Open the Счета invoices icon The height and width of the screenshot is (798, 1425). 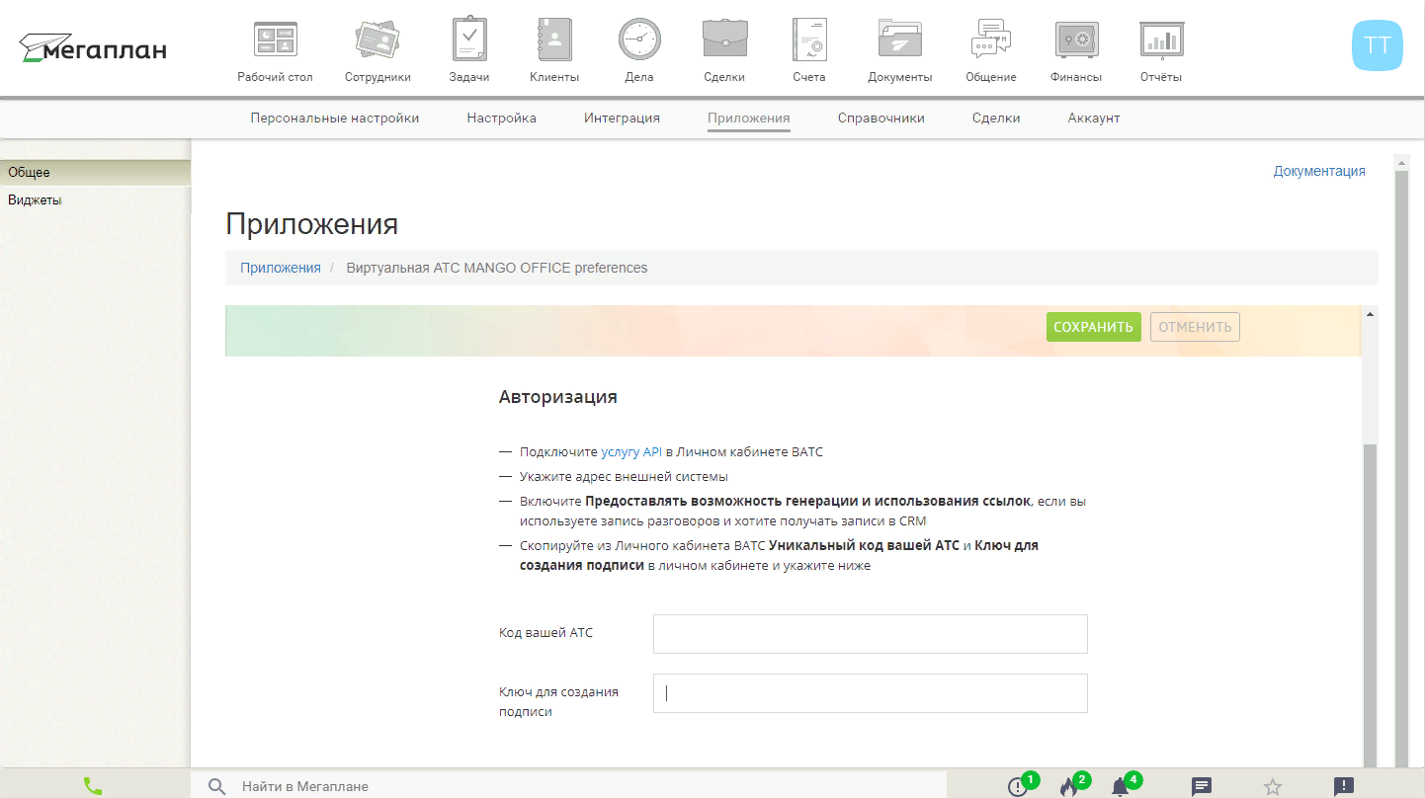pyautogui.click(x=808, y=40)
